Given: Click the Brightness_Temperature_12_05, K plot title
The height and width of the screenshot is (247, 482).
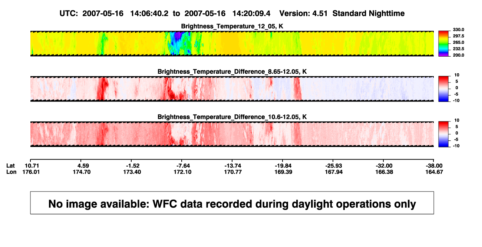Looking at the screenshot, I should [232, 26].
